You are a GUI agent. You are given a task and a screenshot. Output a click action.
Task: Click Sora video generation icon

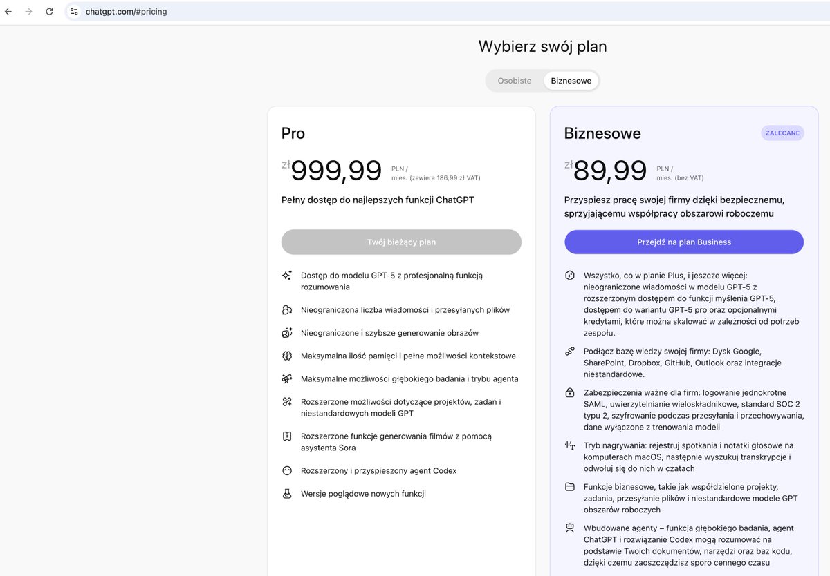(287, 436)
